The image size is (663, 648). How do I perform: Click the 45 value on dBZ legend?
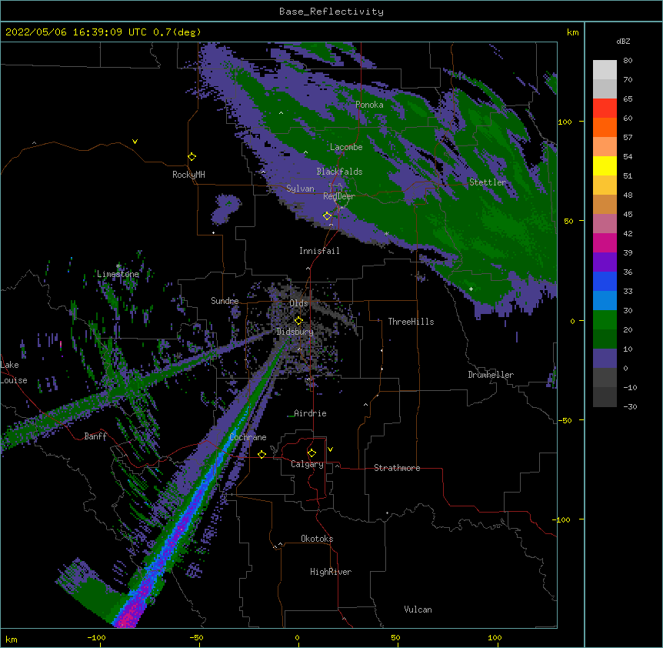(628, 215)
